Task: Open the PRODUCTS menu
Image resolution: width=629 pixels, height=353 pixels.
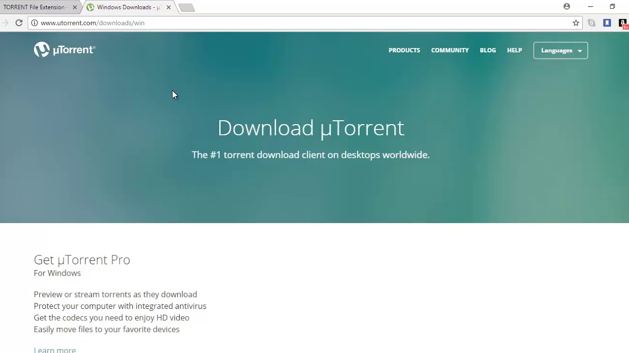Action: click(404, 50)
